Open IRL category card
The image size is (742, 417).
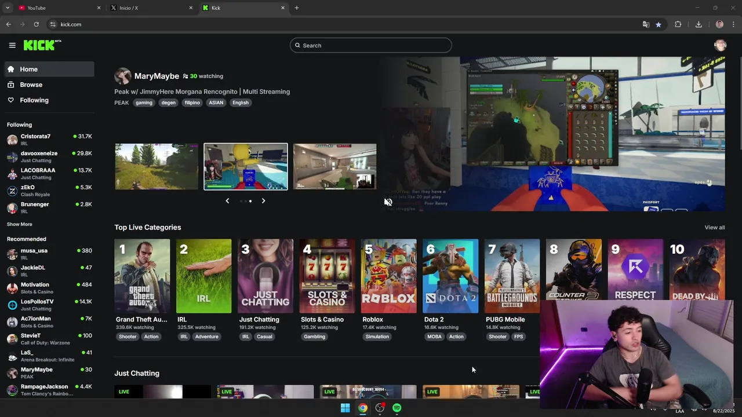[x=203, y=276]
